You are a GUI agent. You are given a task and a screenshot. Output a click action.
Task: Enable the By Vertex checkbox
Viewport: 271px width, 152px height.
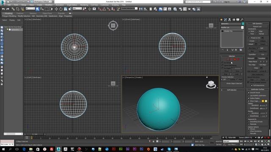(x=223, y=63)
